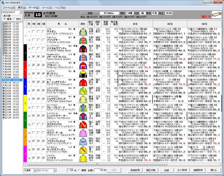Click the オッズ取得 button
224x176 pixels.
(x=182, y=170)
